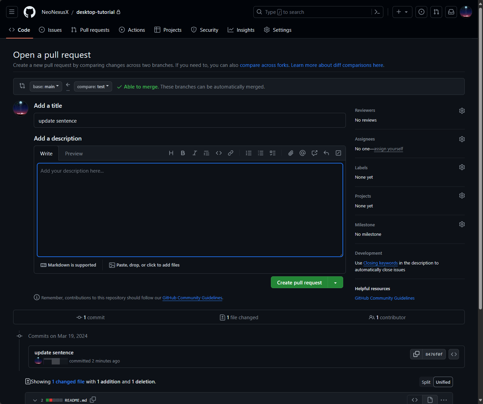
Task: Open the Actions tab
Action: click(132, 30)
